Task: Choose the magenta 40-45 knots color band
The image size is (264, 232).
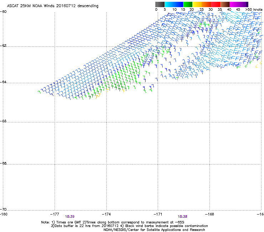Action: coord(234,4)
